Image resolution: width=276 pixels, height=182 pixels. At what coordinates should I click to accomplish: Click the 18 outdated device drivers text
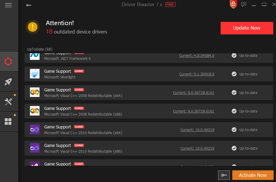coord(77,31)
